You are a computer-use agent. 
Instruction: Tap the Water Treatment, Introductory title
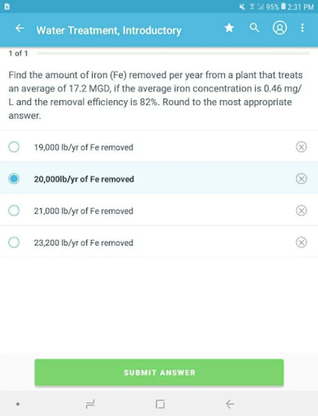(x=109, y=31)
